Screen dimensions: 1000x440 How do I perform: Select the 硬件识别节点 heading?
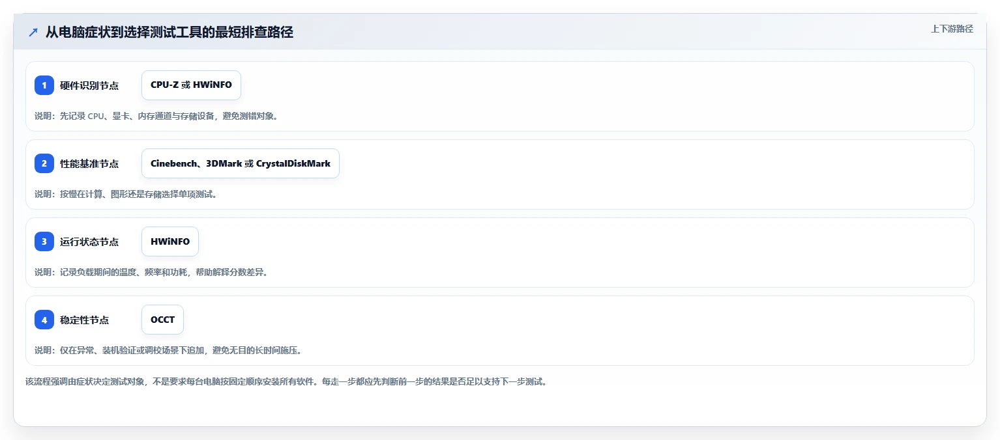[89, 85]
